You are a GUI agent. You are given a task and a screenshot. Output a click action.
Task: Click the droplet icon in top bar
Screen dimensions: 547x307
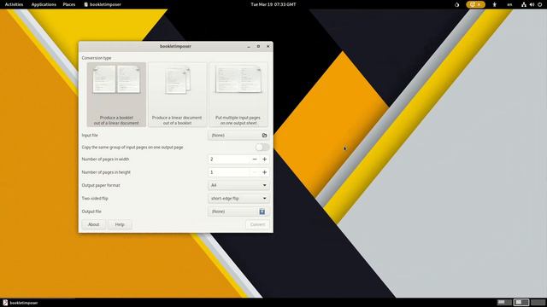tap(456, 4)
